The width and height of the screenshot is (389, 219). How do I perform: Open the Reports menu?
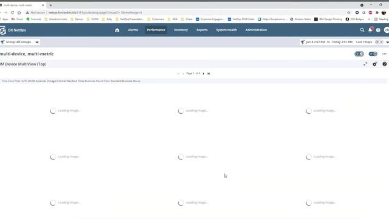pos(202,30)
